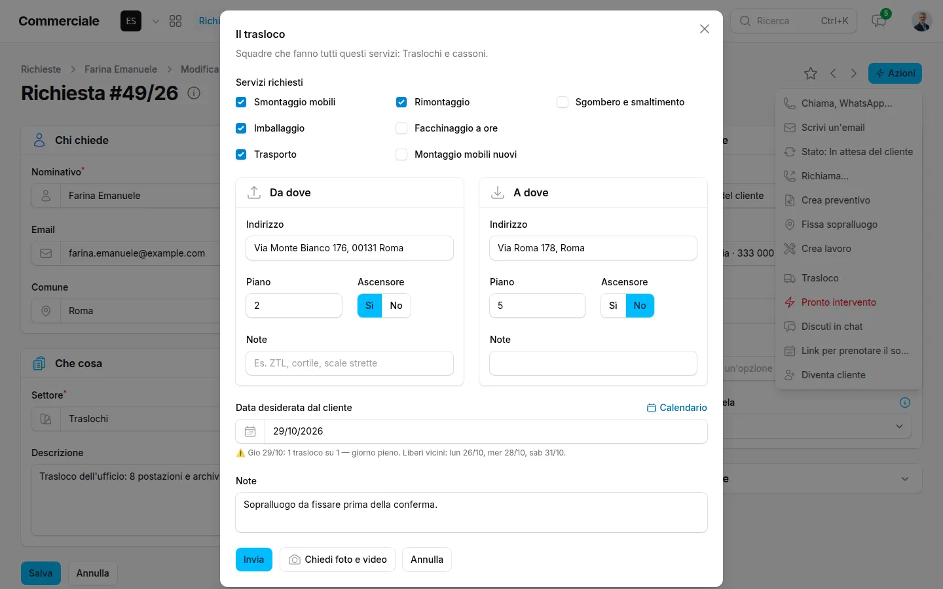Image resolution: width=943 pixels, height=589 pixels.
Task: Click the A dove Note field
Action: click(x=593, y=363)
